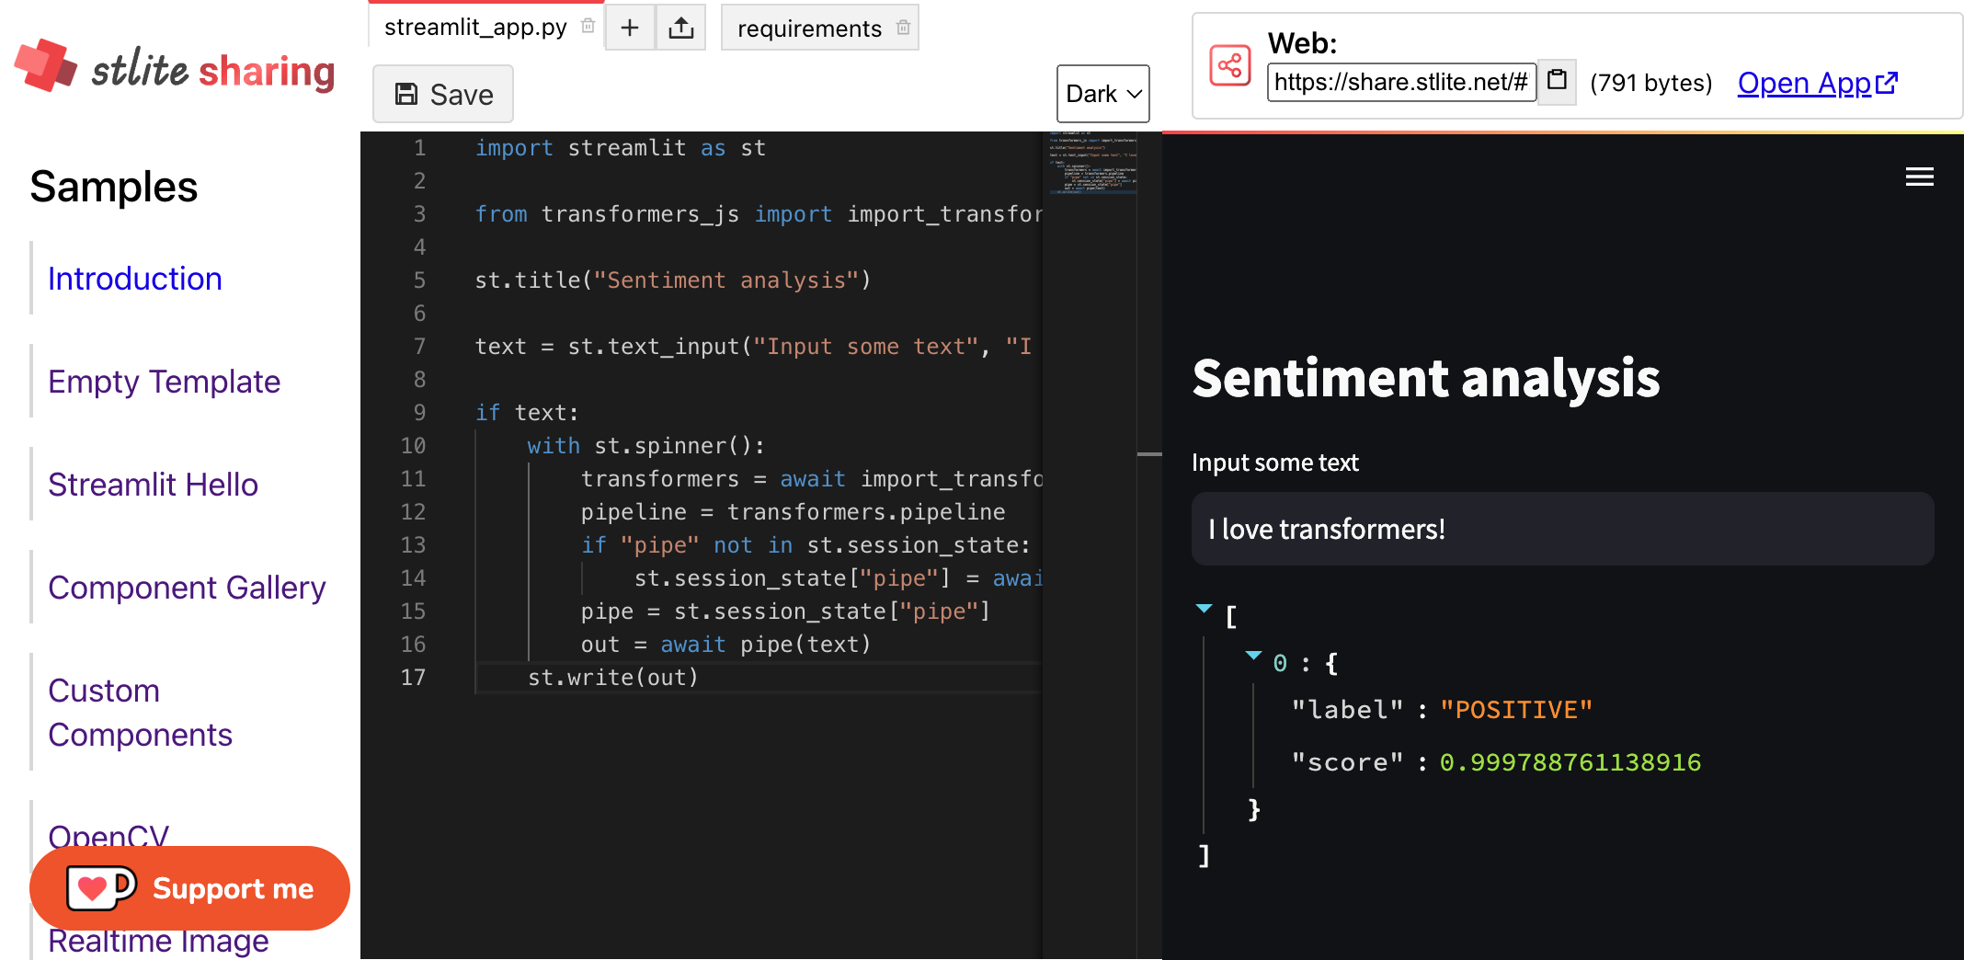1964x960 pixels.
Task: Delete the streamlit_app.py file tab
Action: (588, 27)
